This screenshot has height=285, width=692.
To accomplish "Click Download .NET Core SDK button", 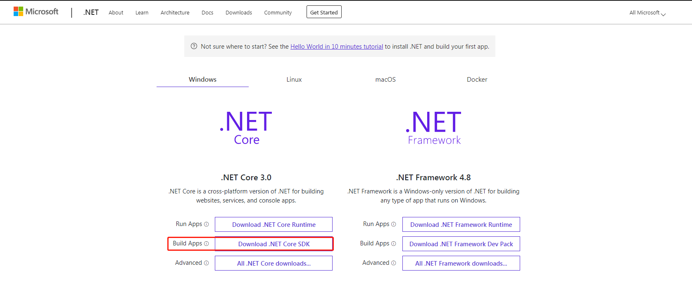I will (x=273, y=244).
